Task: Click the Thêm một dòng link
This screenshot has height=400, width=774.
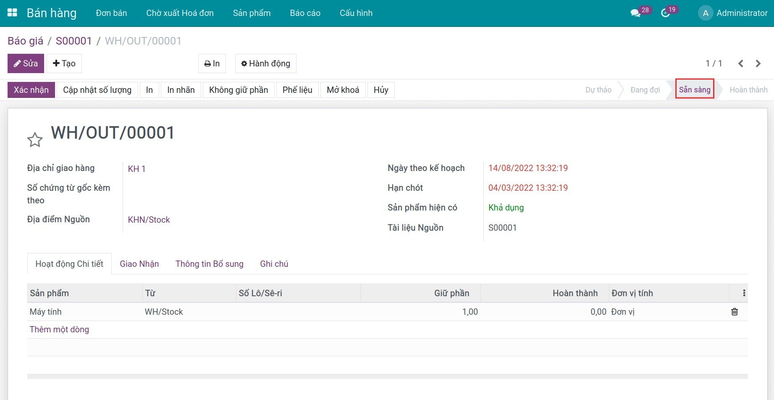Action: [x=59, y=329]
